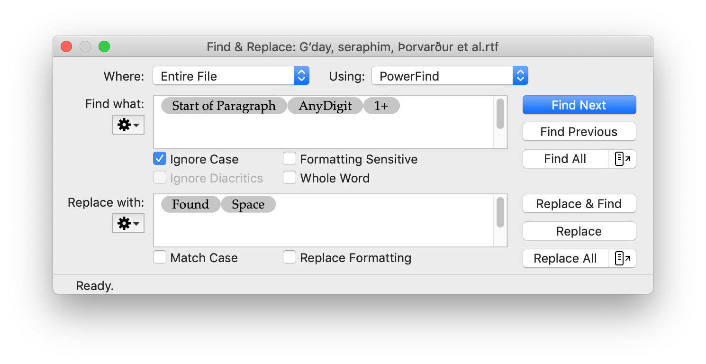Image resolution: width=706 pixels, height=364 pixels.
Task: Tick the Match Case checkbox
Action: click(x=160, y=257)
